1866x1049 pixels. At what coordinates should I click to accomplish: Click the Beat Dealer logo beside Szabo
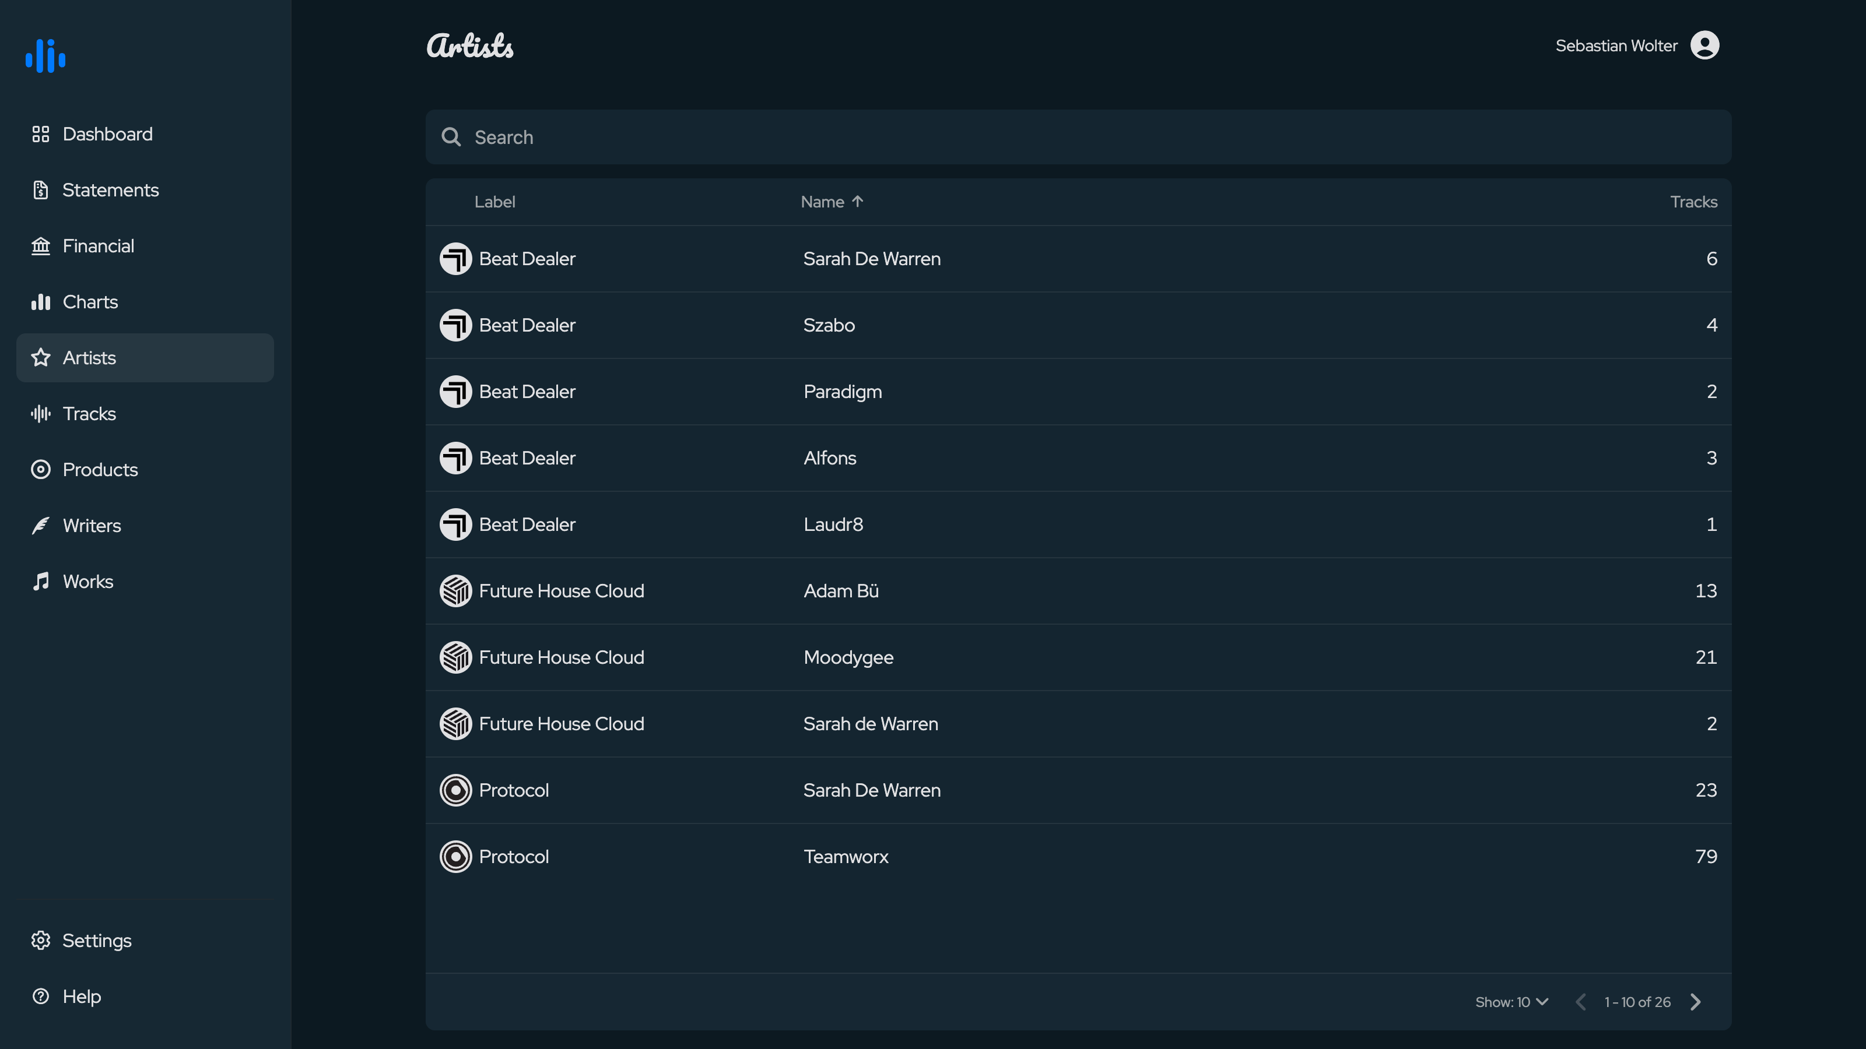point(455,325)
